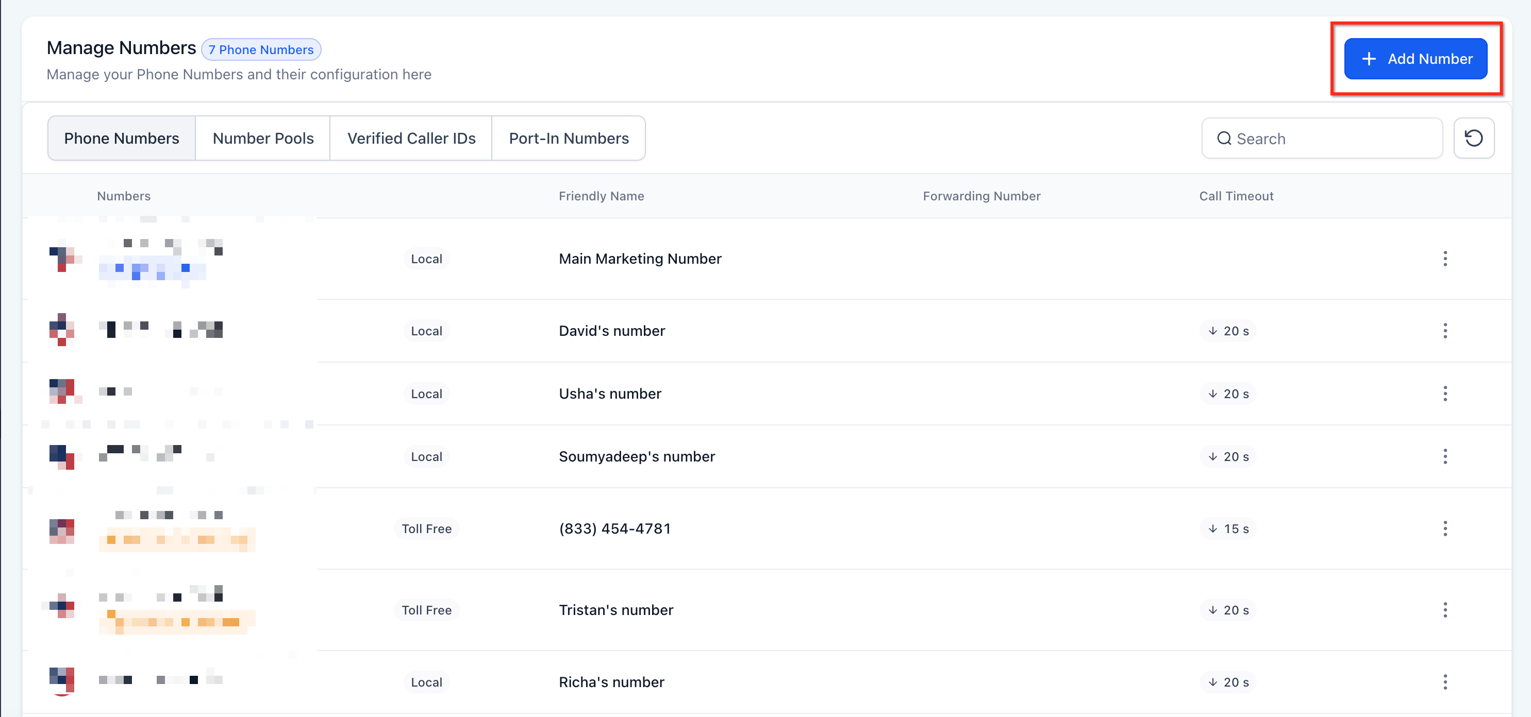Click the Toll Free tag on the (833) 454-4781 row
1531x717 pixels.
[426, 528]
